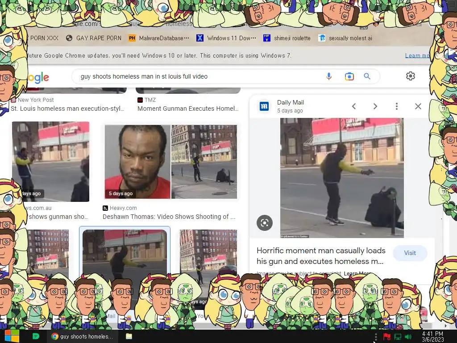457x343 pixels.
Task: Click the large Daily Mail preview image
Action: click(342, 178)
